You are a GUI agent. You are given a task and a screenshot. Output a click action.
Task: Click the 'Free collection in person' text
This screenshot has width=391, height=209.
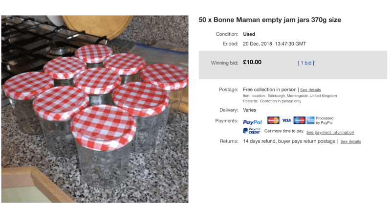[x=269, y=90]
